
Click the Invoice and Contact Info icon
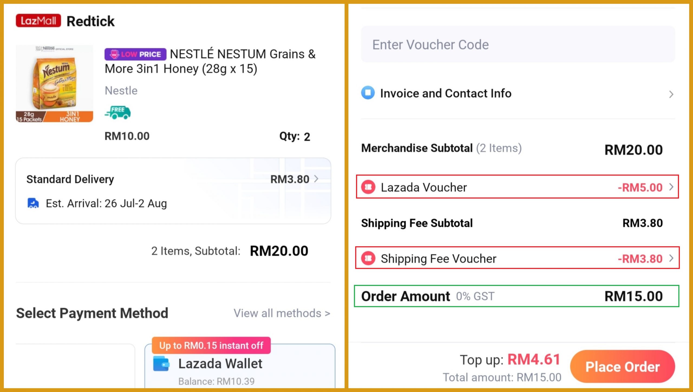click(368, 93)
